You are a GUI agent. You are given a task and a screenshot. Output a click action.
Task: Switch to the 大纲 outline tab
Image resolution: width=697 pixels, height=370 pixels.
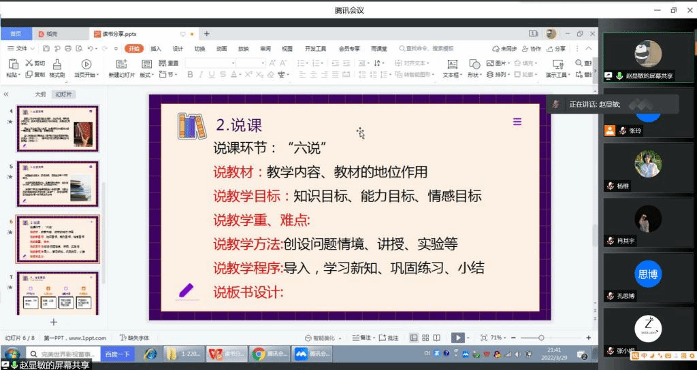pyautogui.click(x=40, y=95)
